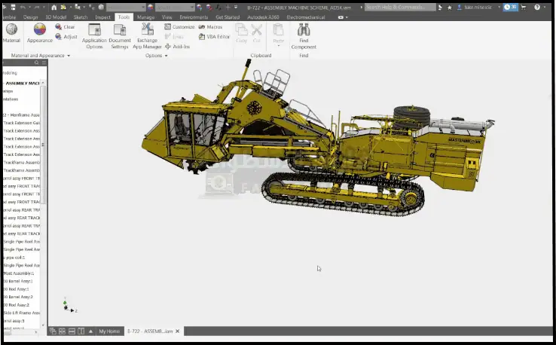
Task: Open the Inspect ribbon tab
Action: point(102,17)
